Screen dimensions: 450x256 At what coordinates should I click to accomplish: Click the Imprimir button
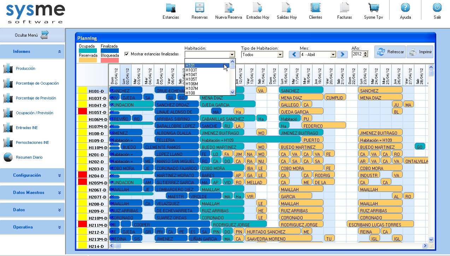pos(420,52)
